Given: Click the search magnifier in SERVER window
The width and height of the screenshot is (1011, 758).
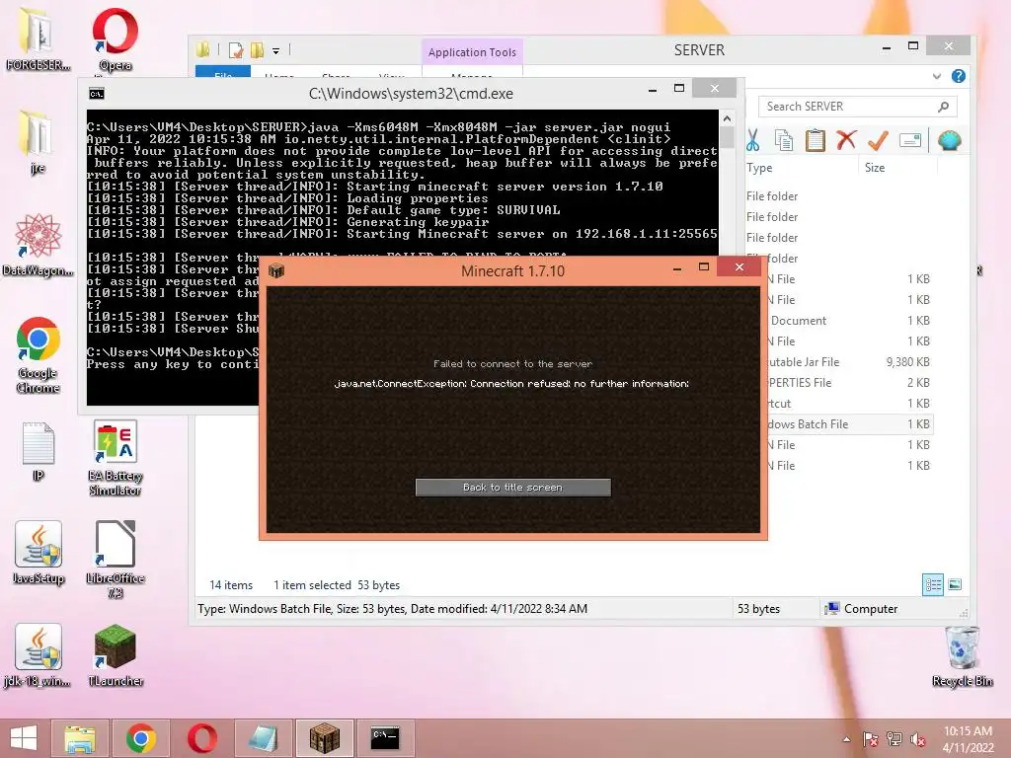Looking at the screenshot, I should [944, 107].
